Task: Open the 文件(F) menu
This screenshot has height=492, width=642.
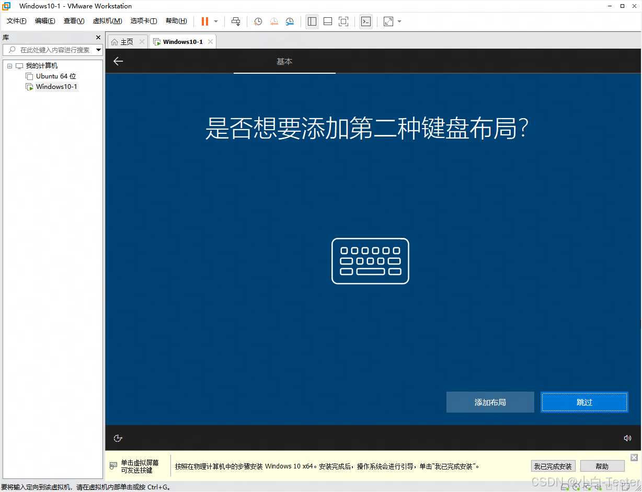Action: point(16,21)
